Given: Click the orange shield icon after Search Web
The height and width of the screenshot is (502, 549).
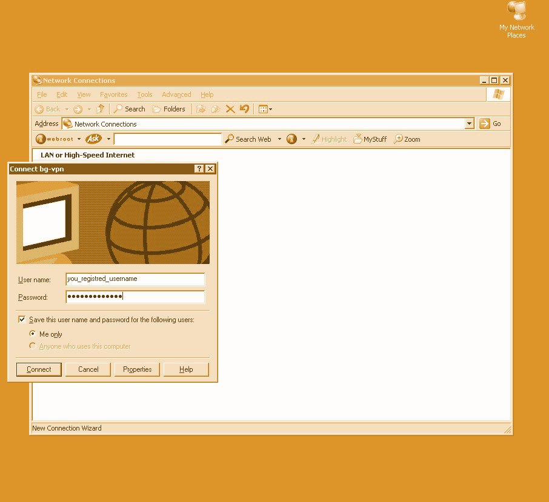Looking at the screenshot, I should point(291,139).
